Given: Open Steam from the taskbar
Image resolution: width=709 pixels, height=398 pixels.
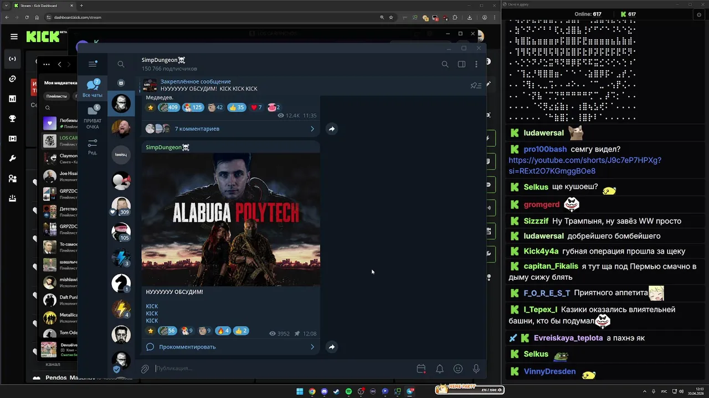Looking at the screenshot, I should click(x=336, y=391).
